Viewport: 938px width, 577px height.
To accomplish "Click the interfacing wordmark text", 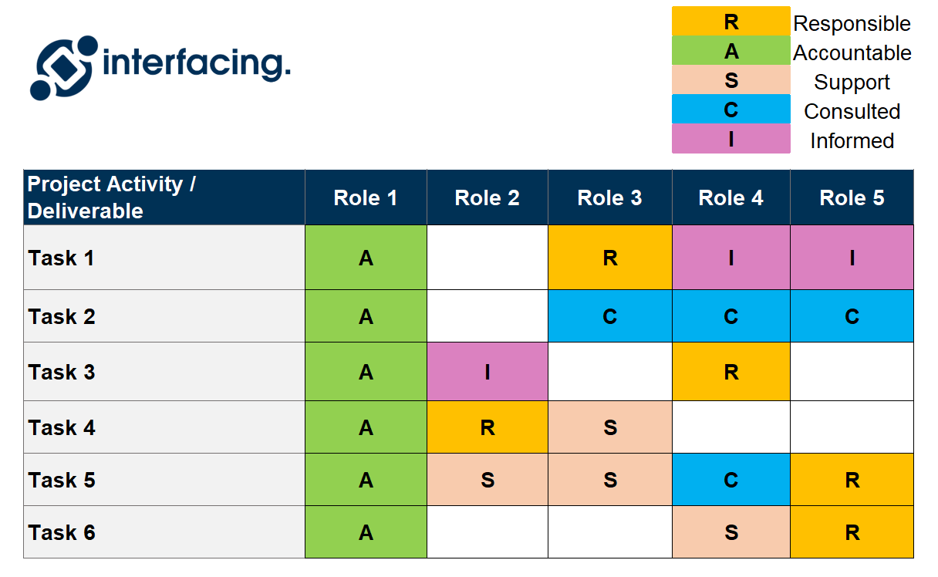I will pyautogui.click(x=197, y=65).
